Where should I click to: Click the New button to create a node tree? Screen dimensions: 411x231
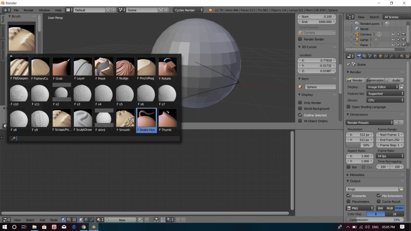tap(122, 220)
